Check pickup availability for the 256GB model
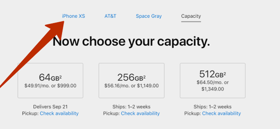 [x=141, y=113]
